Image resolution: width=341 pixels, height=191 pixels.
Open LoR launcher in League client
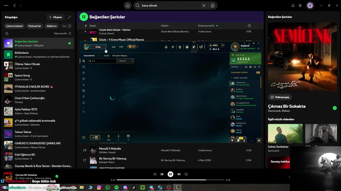[x=132, y=47]
